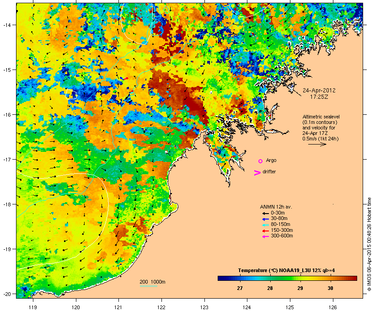Image resolution: width=375 pixels, height=311 pixels.
Task: Select the cyan 80-150m arrow in legend
Action: [x=266, y=225]
